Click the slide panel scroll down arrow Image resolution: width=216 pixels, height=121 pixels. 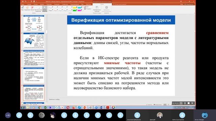point(47,103)
